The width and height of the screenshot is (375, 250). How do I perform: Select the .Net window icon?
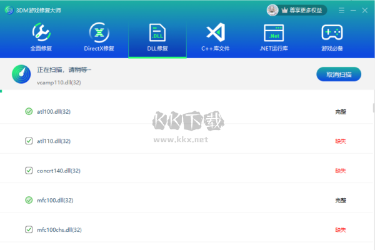(274, 32)
